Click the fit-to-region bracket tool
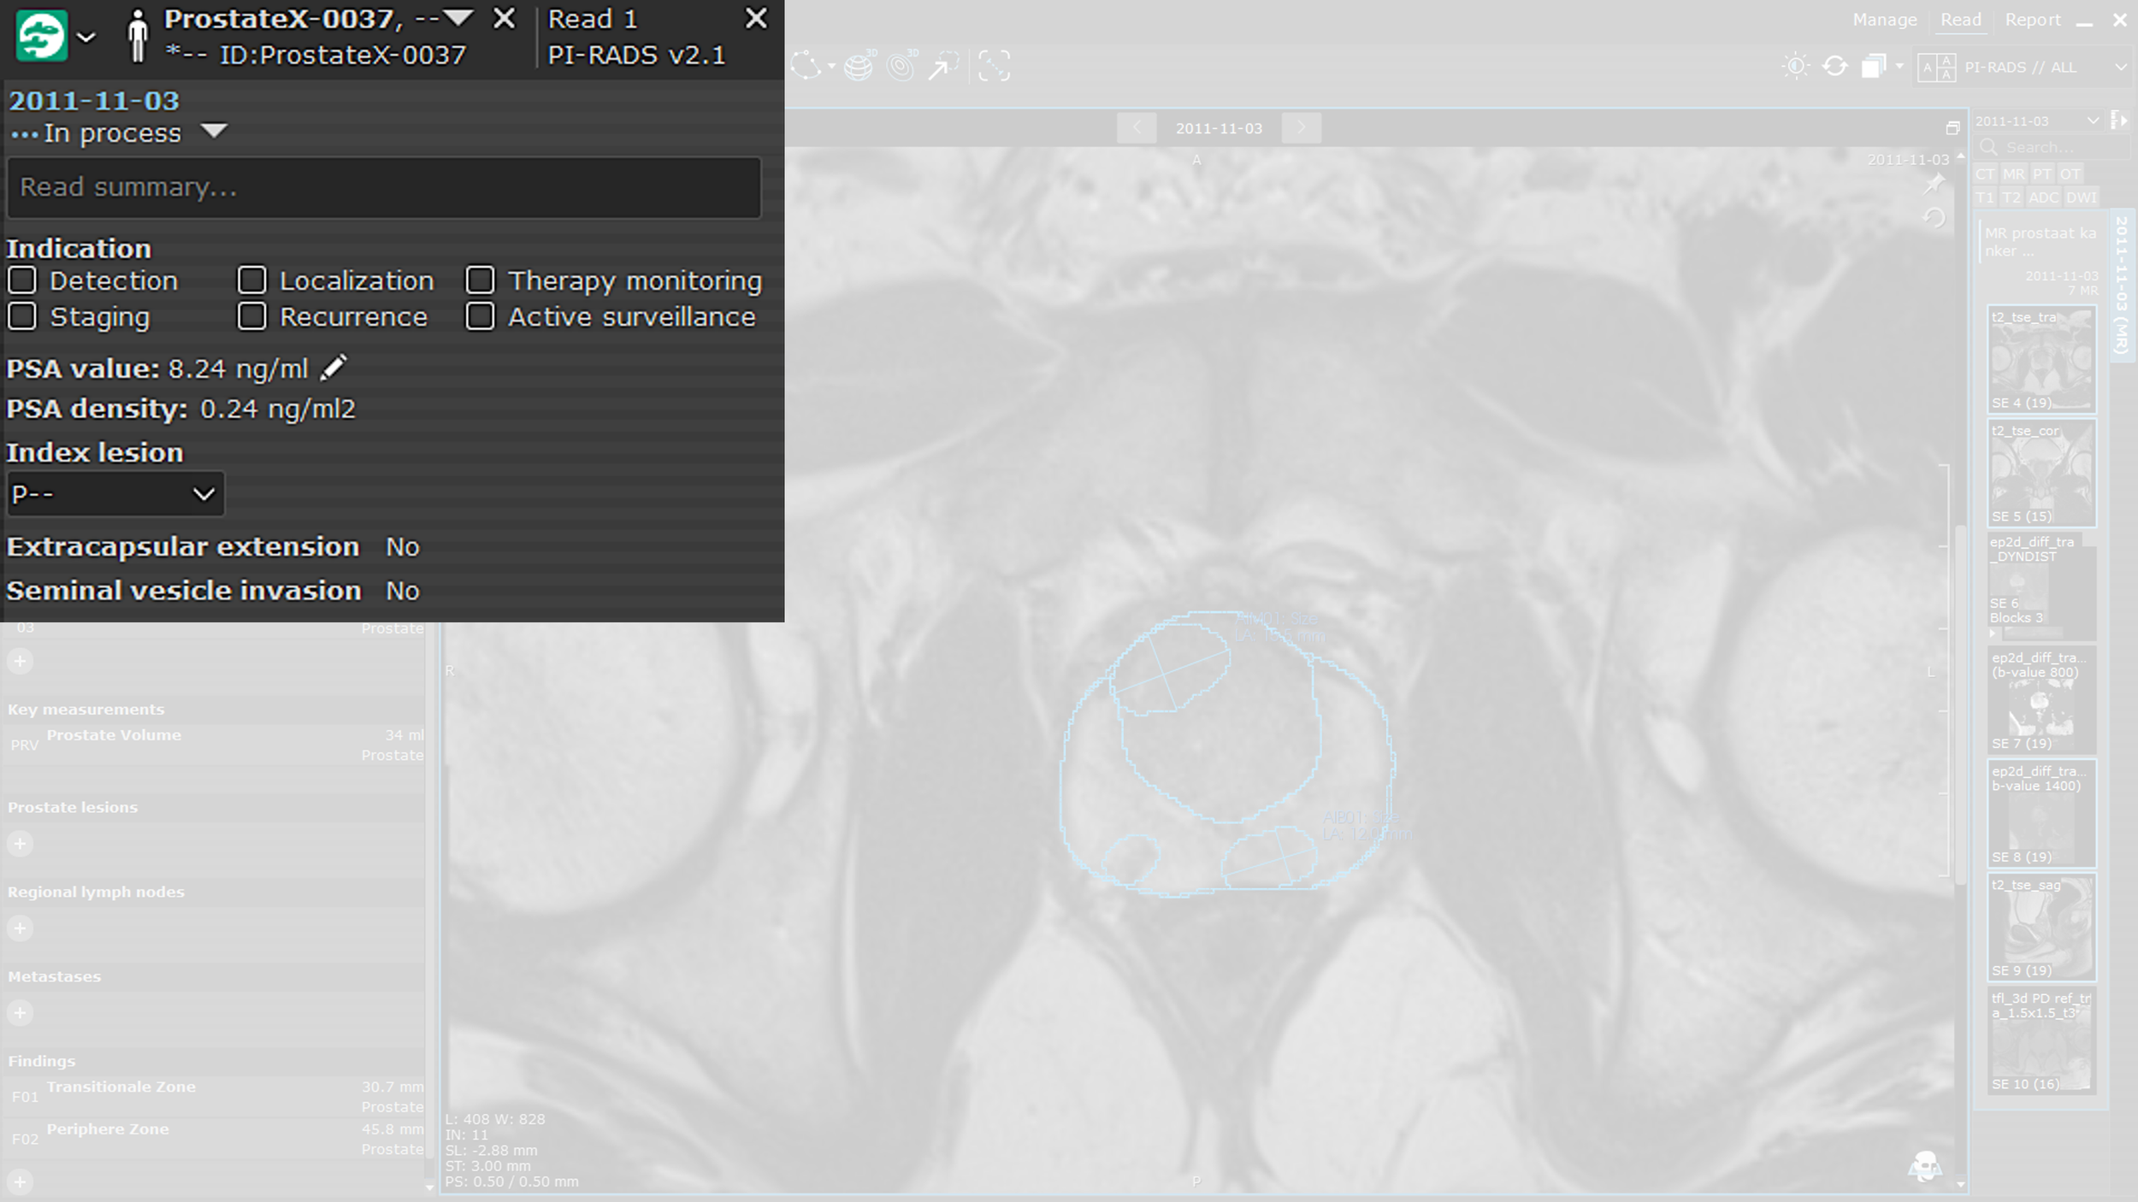This screenshot has height=1202, width=2138. [994, 66]
